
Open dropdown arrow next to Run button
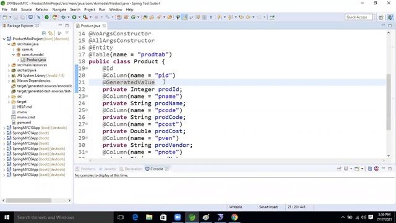point(79,17)
